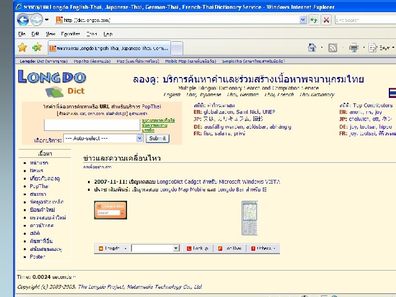This screenshot has height=297, width=396.
Task: Open the File menu
Action: (21, 34)
